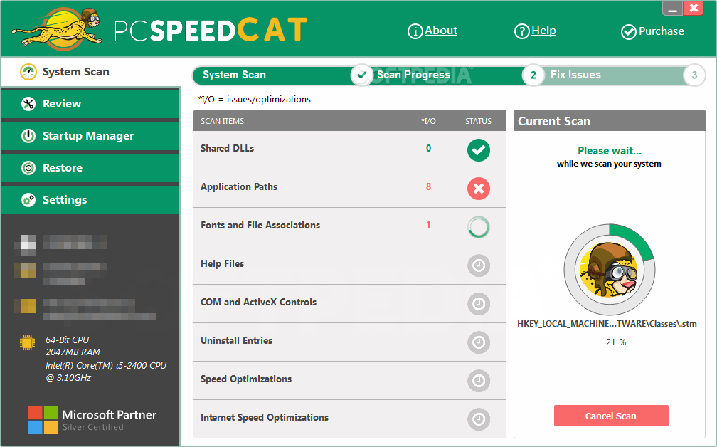Click the Fix Issues step label
Viewport: 717px width, 447px height.
(x=575, y=75)
